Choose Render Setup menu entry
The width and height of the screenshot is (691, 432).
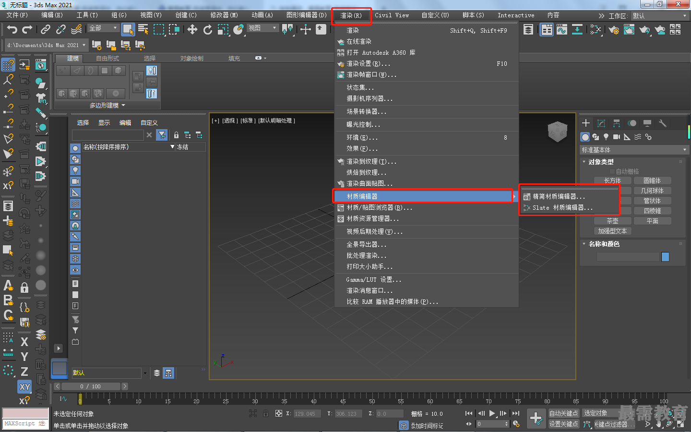426,64
